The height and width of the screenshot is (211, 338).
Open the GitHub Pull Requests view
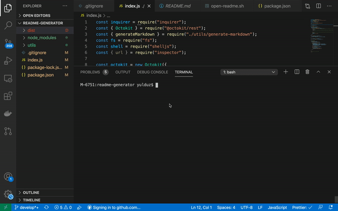8,131
